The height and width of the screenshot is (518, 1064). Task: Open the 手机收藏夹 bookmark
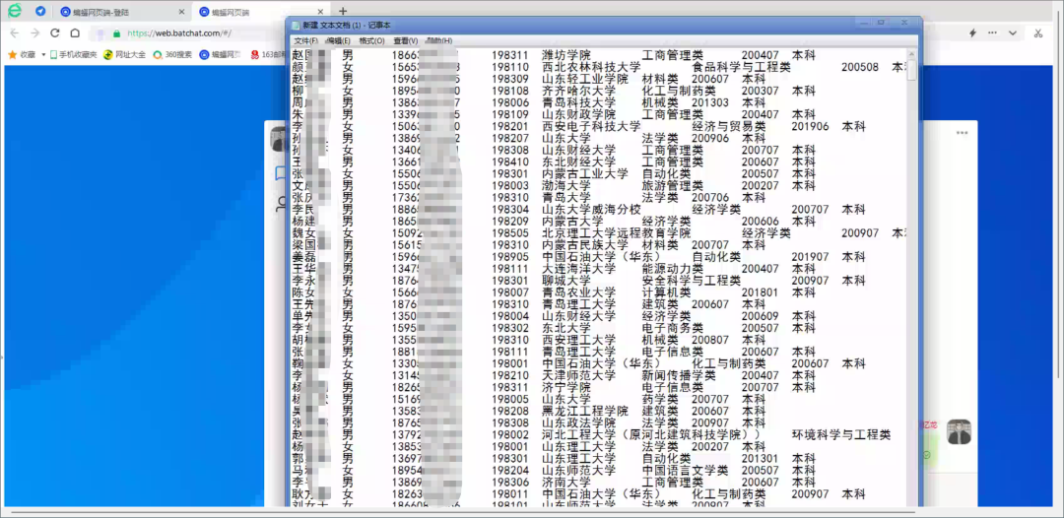[73, 54]
